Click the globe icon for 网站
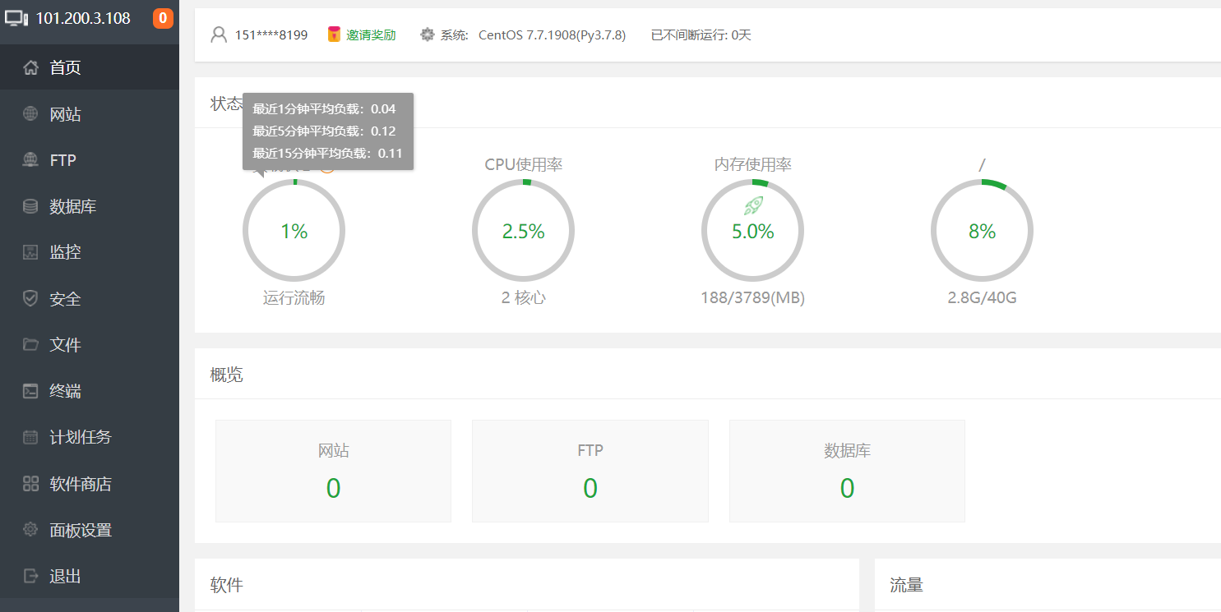 point(30,114)
